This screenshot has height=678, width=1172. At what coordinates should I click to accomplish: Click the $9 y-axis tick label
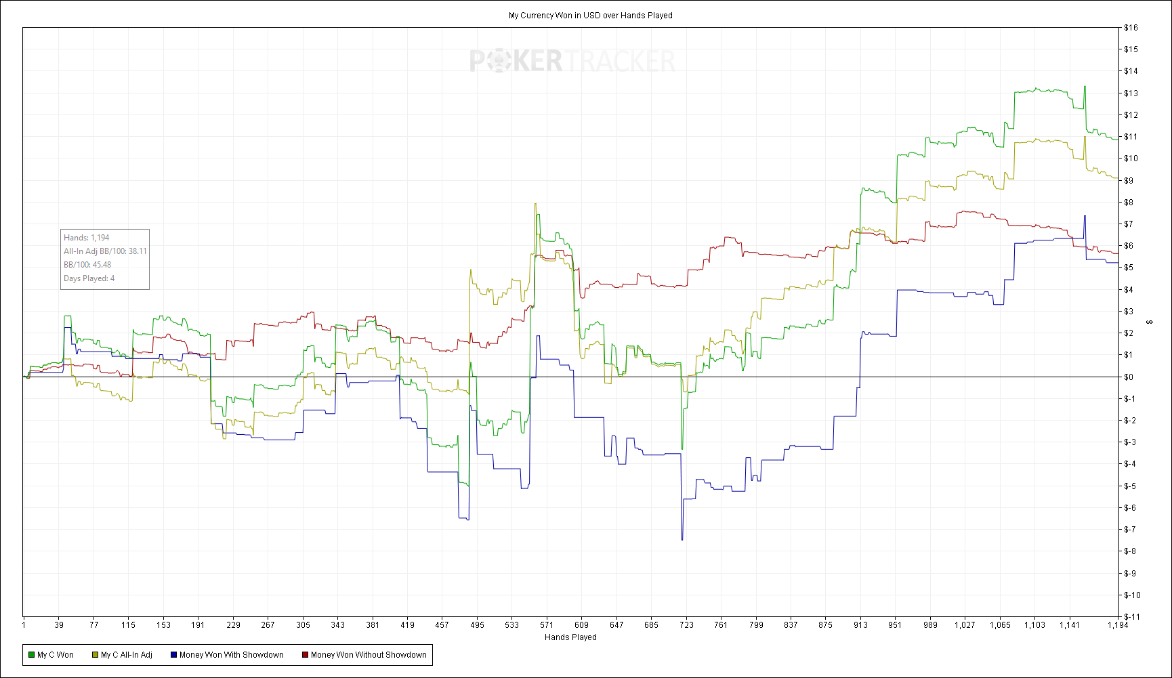tap(1129, 181)
